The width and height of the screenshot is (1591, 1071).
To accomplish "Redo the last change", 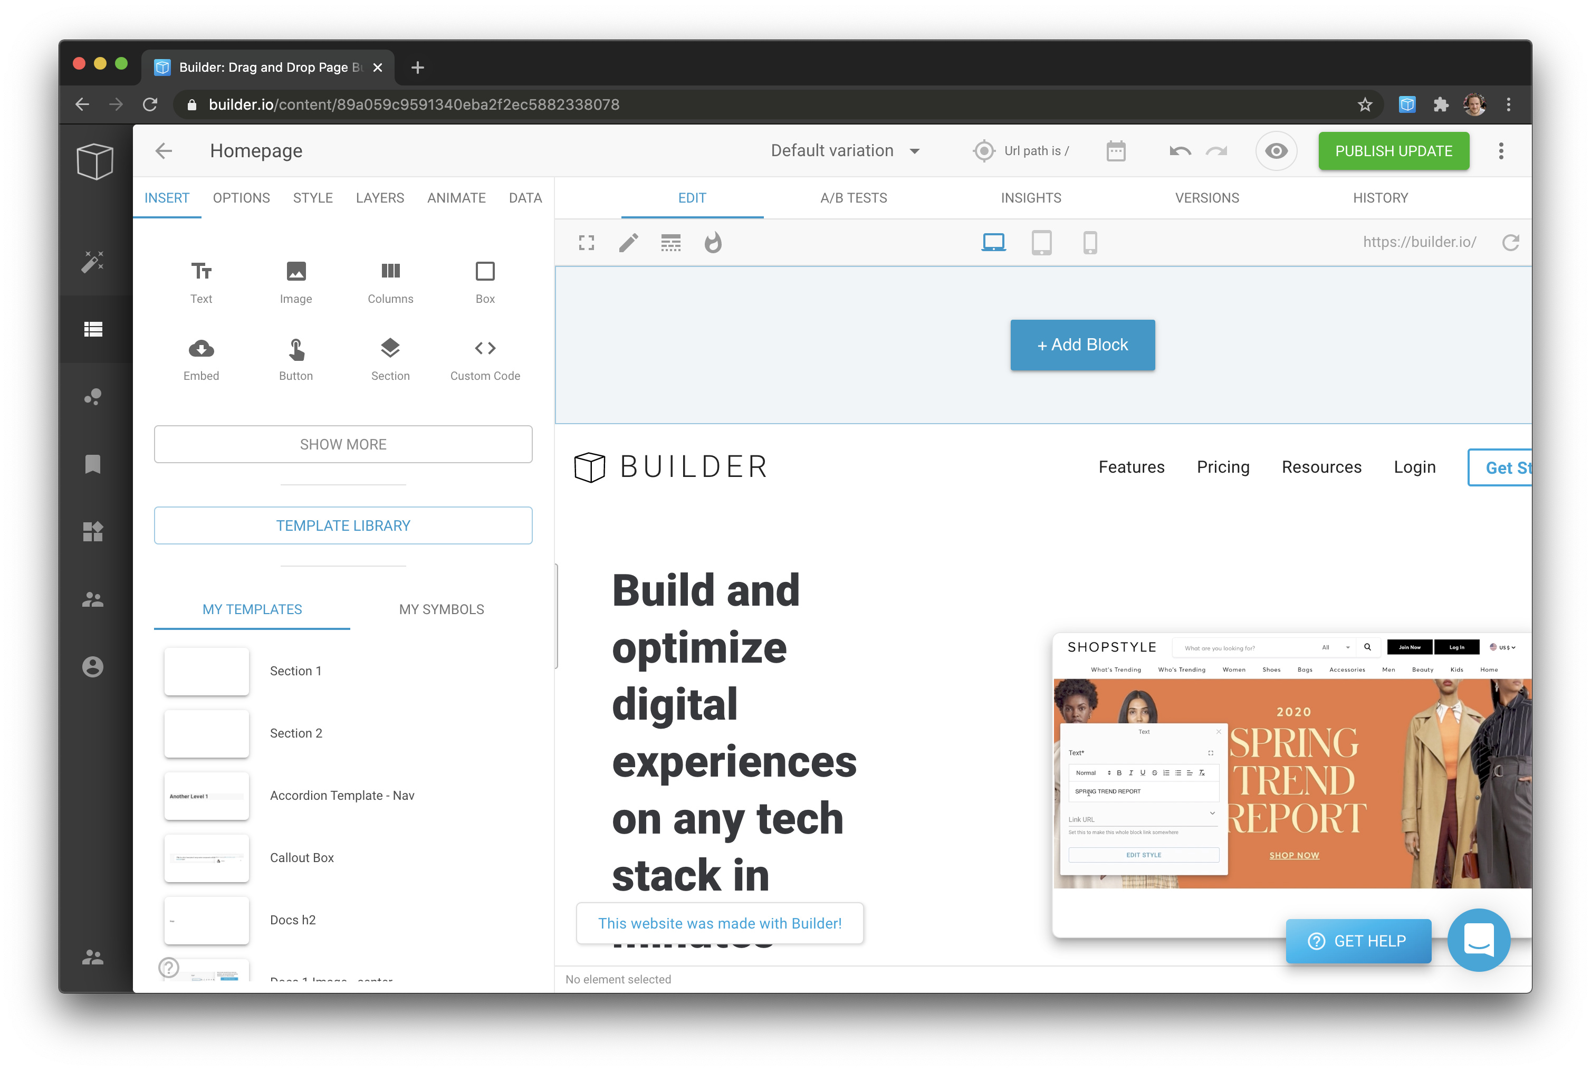I will pos(1217,151).
